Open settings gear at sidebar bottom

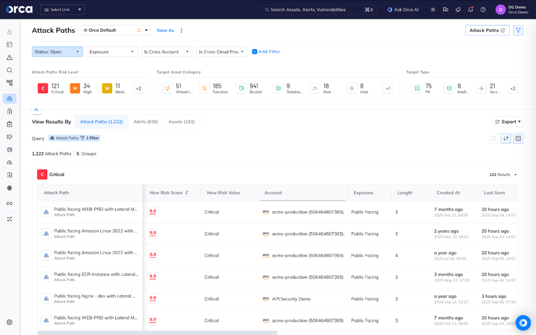coord(9,322)
